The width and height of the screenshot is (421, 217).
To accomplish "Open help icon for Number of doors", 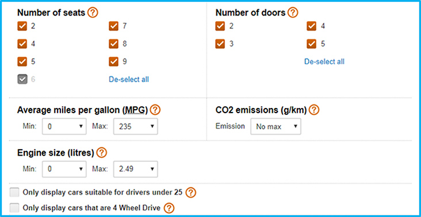I will click(x=293, y=13).
